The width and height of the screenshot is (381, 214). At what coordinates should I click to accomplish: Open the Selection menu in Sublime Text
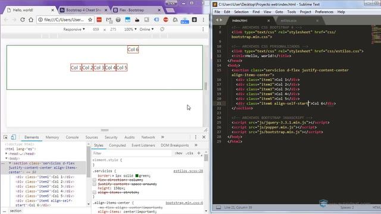(241, 12)
